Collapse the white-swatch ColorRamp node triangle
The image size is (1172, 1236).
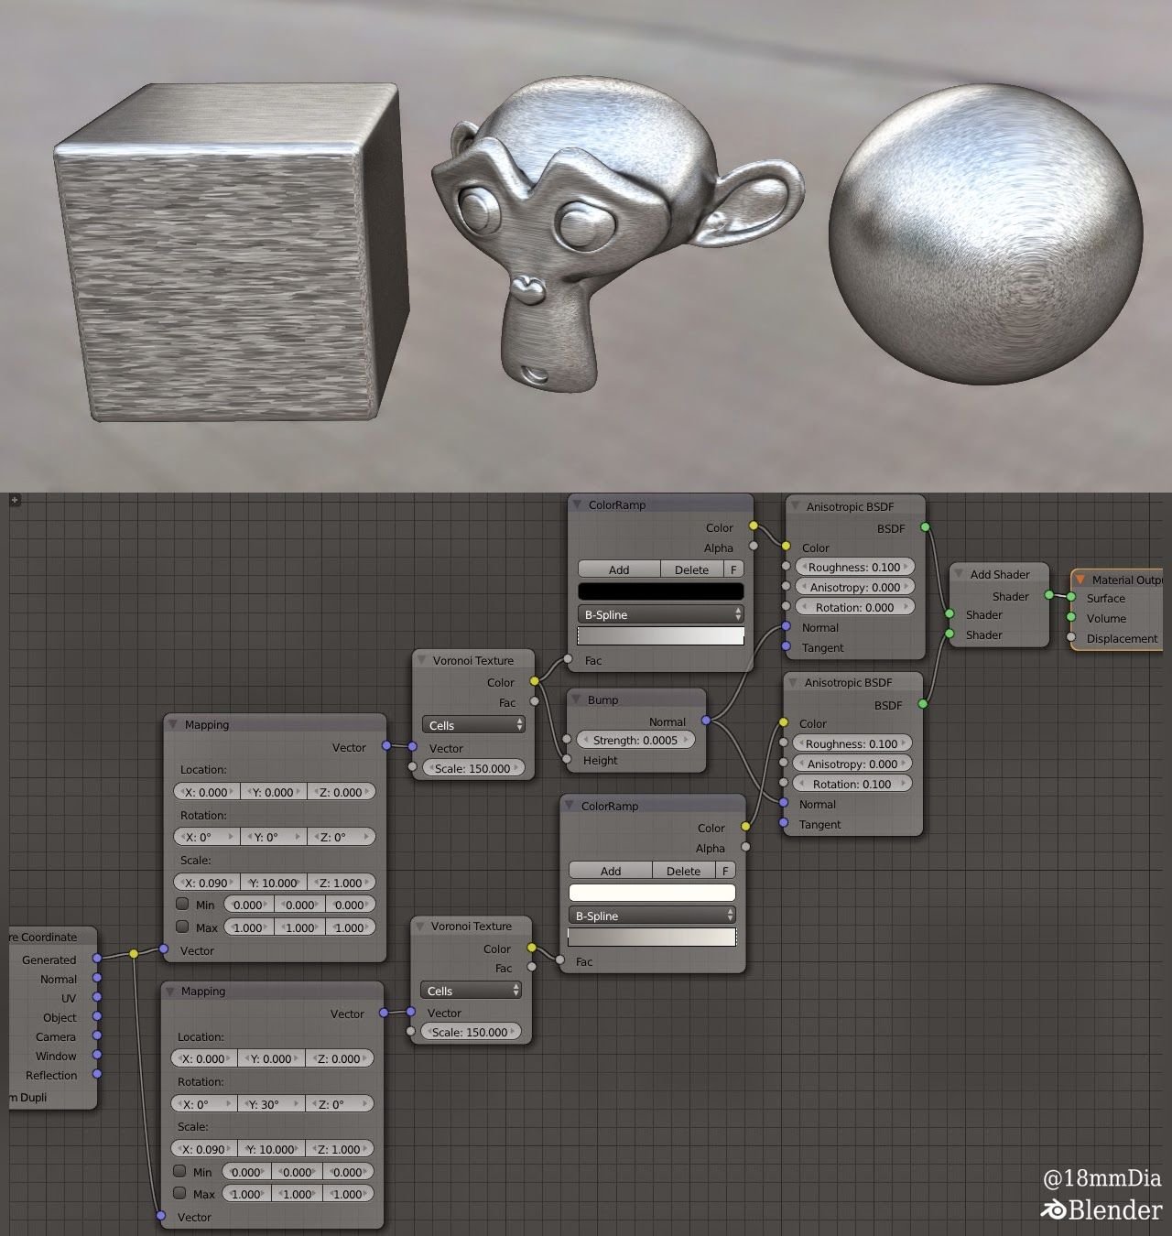(570, 806)
